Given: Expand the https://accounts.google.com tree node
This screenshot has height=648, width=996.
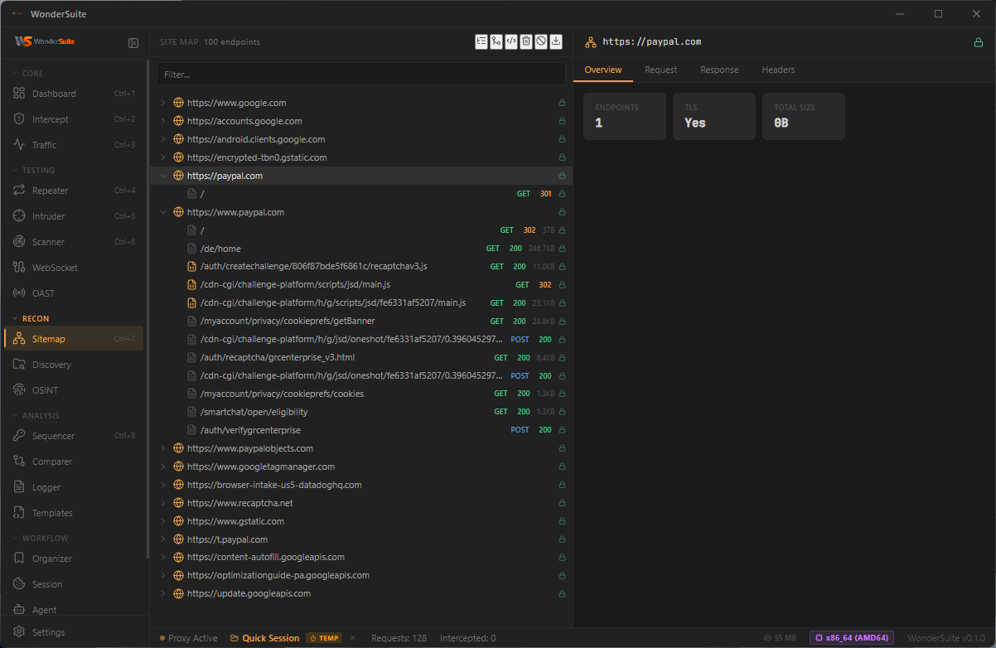Looking at the screenshot, I should coord(163,121).
